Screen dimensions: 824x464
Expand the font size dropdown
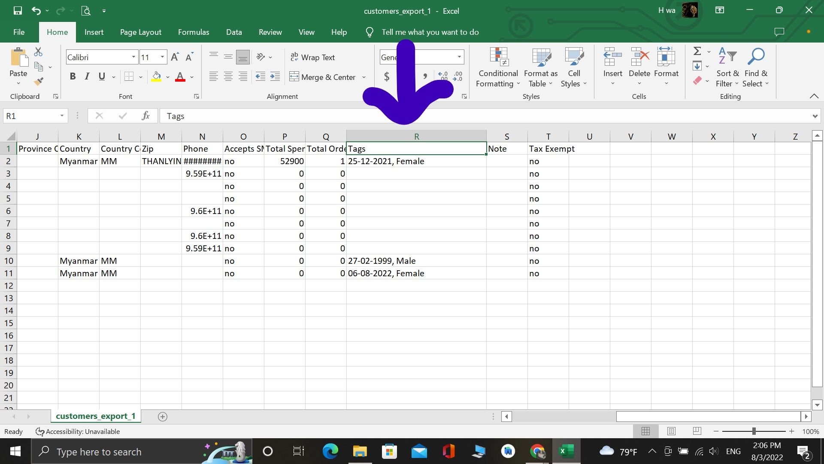(x=162, y=57)
